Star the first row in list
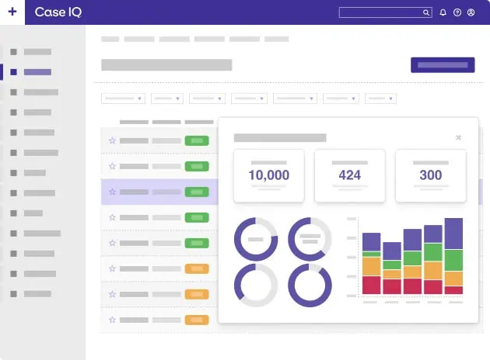 [x=112, y=140]
